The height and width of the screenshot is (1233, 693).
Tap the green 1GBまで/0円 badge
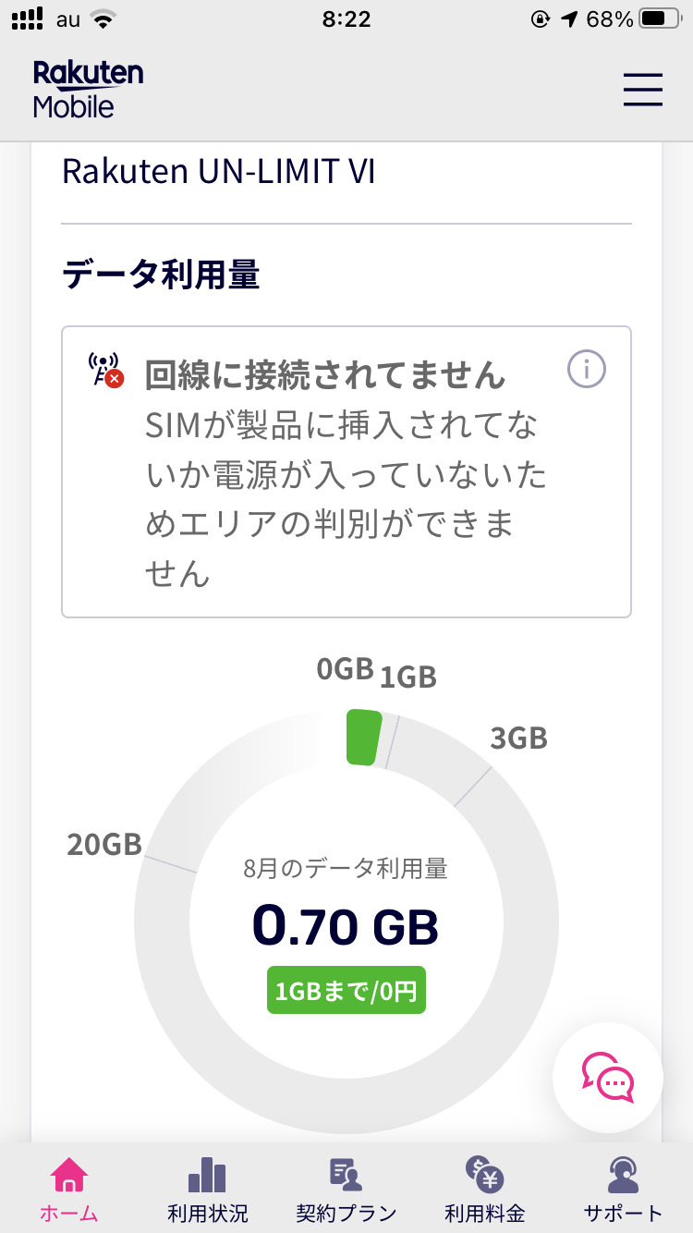click(x=346, y=991)
